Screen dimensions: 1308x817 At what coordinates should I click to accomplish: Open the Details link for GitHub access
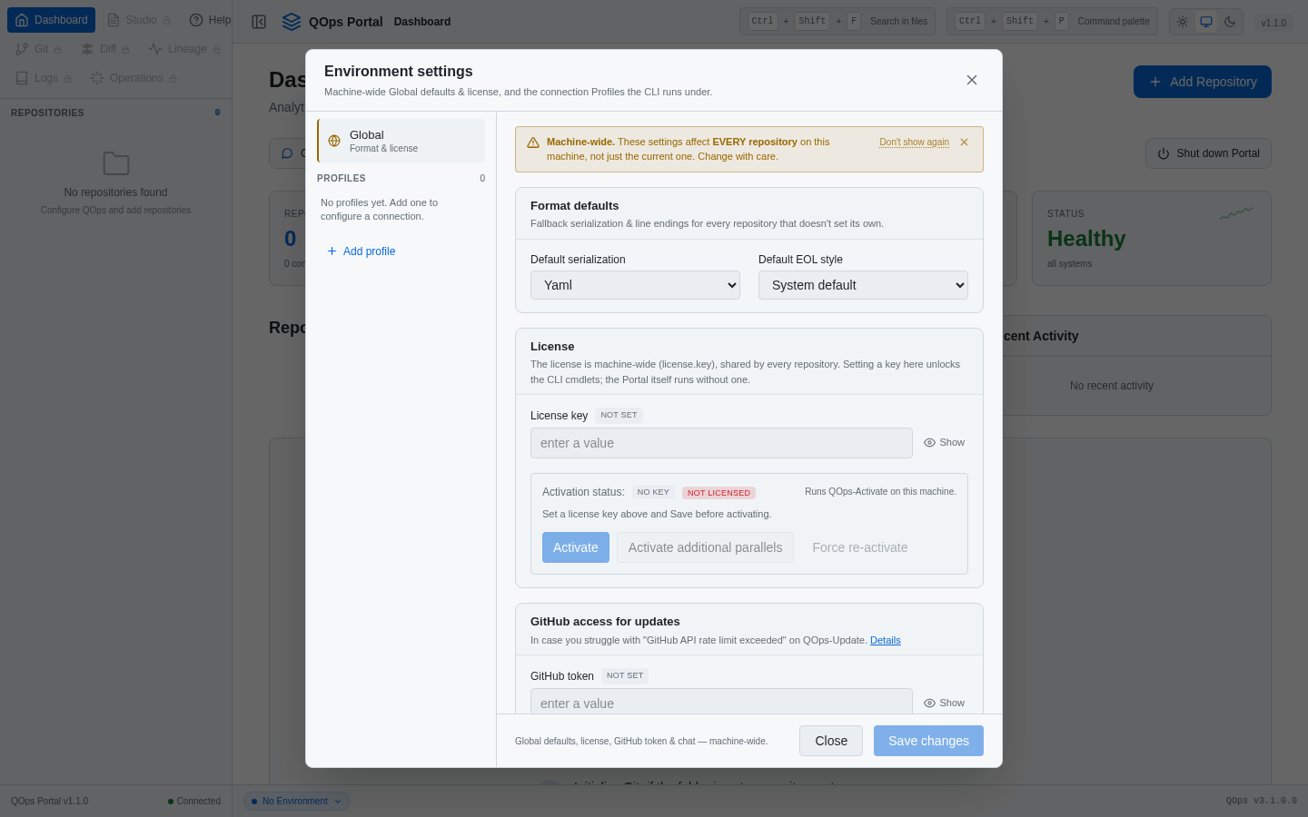(886, 640)
